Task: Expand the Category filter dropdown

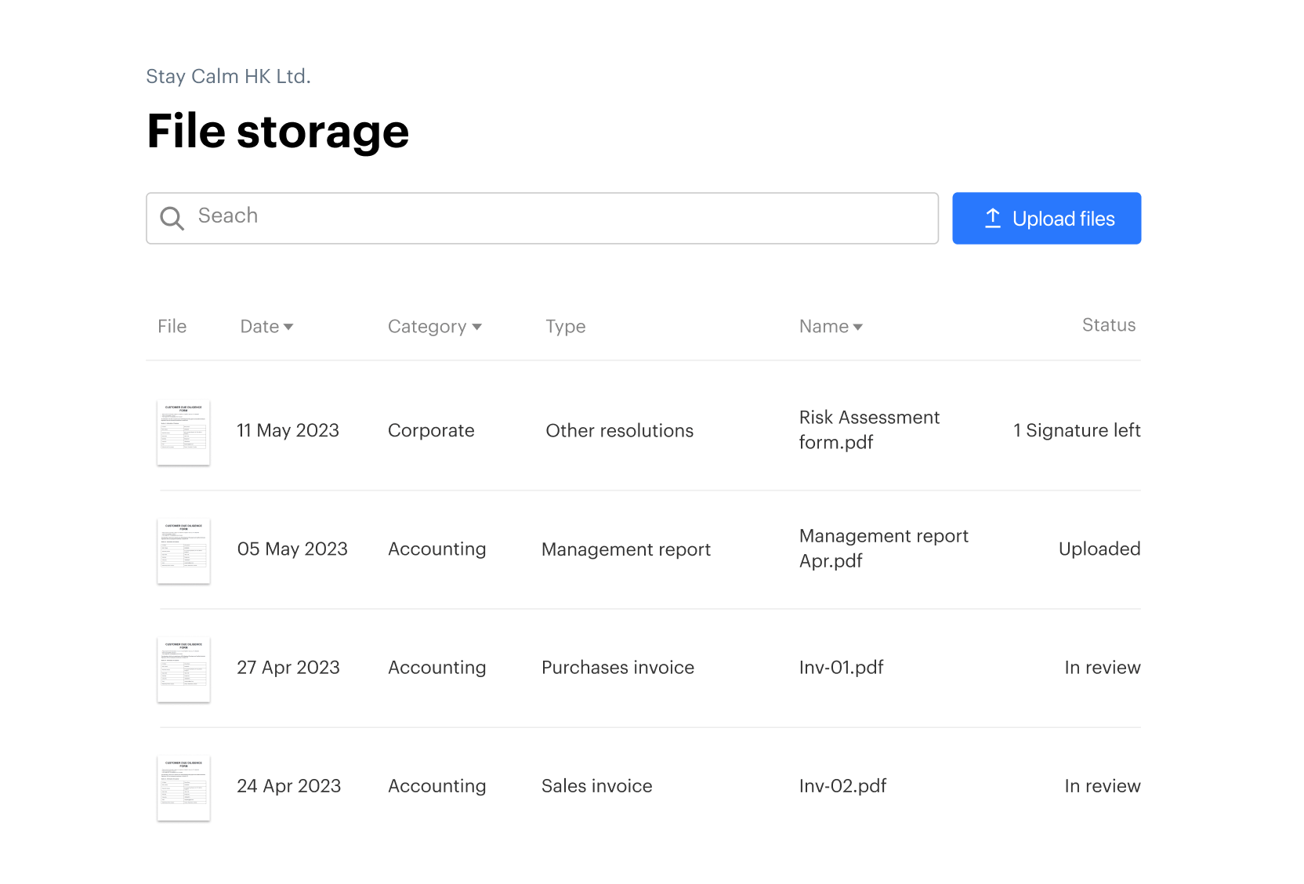Action: 434,327
